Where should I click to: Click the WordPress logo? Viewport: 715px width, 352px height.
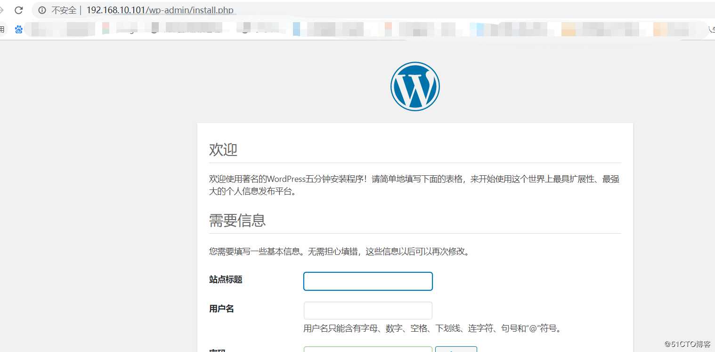[x=415, y=86]
